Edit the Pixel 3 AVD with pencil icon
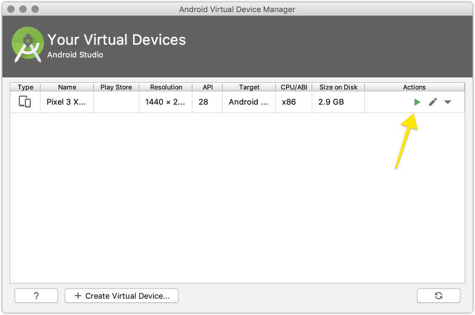This screenshot has width=475, height=315. [433, 102]
